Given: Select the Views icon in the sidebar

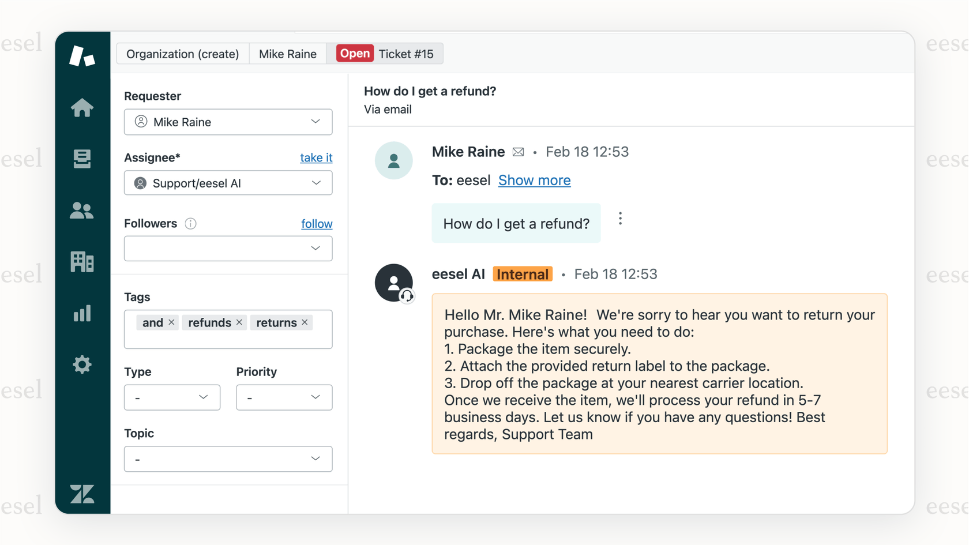Looking at the screenshot, I should point(82,159).
